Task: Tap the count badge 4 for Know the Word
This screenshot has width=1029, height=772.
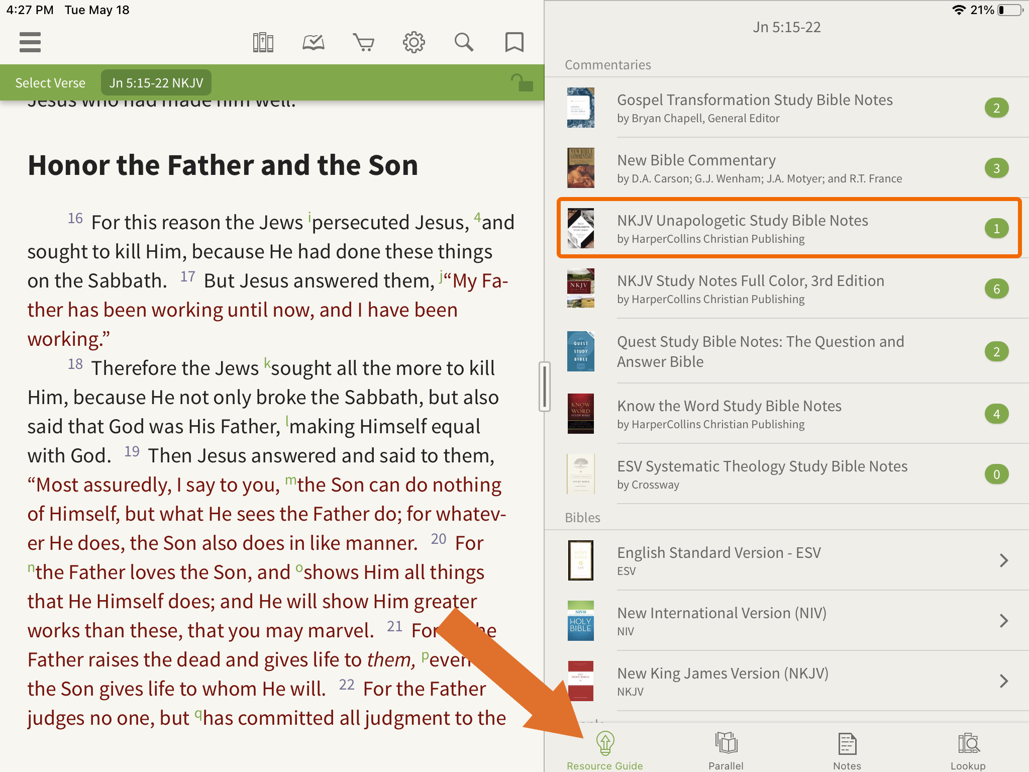Action: (996, 414)
